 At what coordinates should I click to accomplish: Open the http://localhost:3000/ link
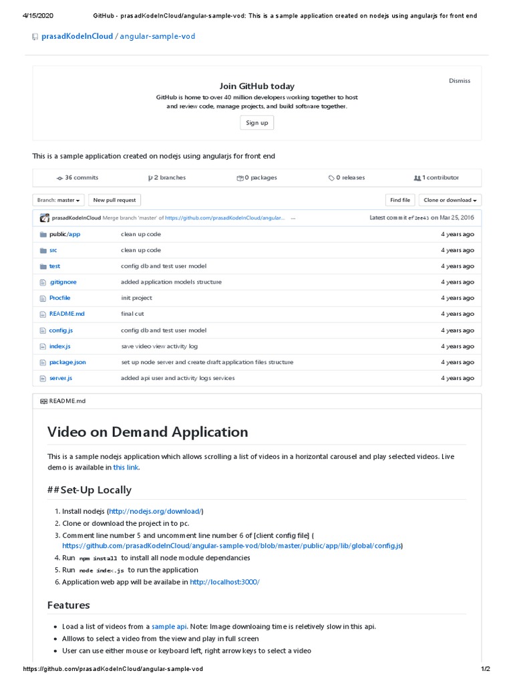tap(224, 583)
